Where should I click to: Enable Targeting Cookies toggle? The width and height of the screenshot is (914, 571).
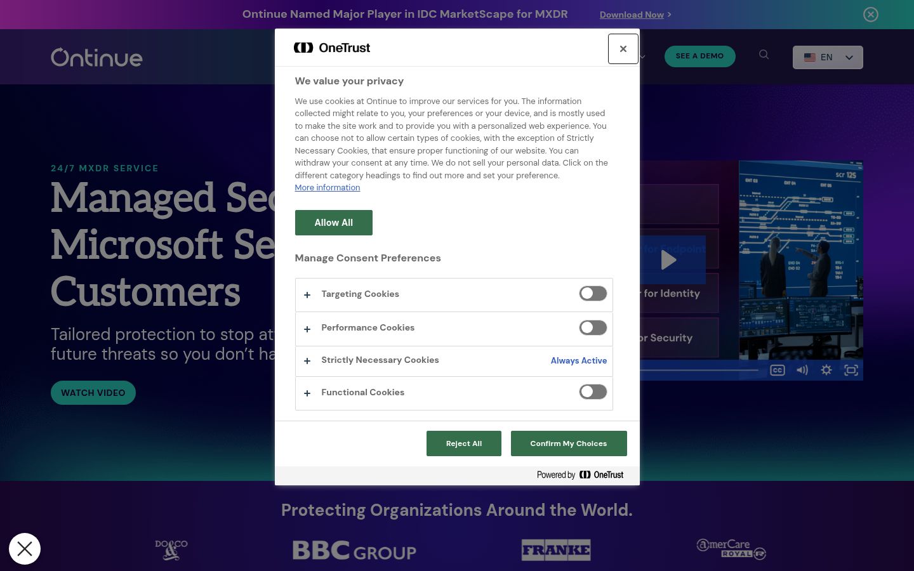point(593,294)
